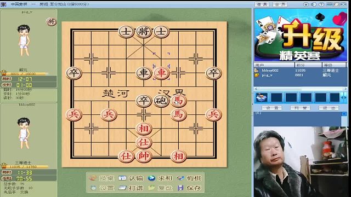Image resolution: width=351 pixels, height=197 pixels.
Task: Select the black 士 right of the general
Action: pos(161,32)
